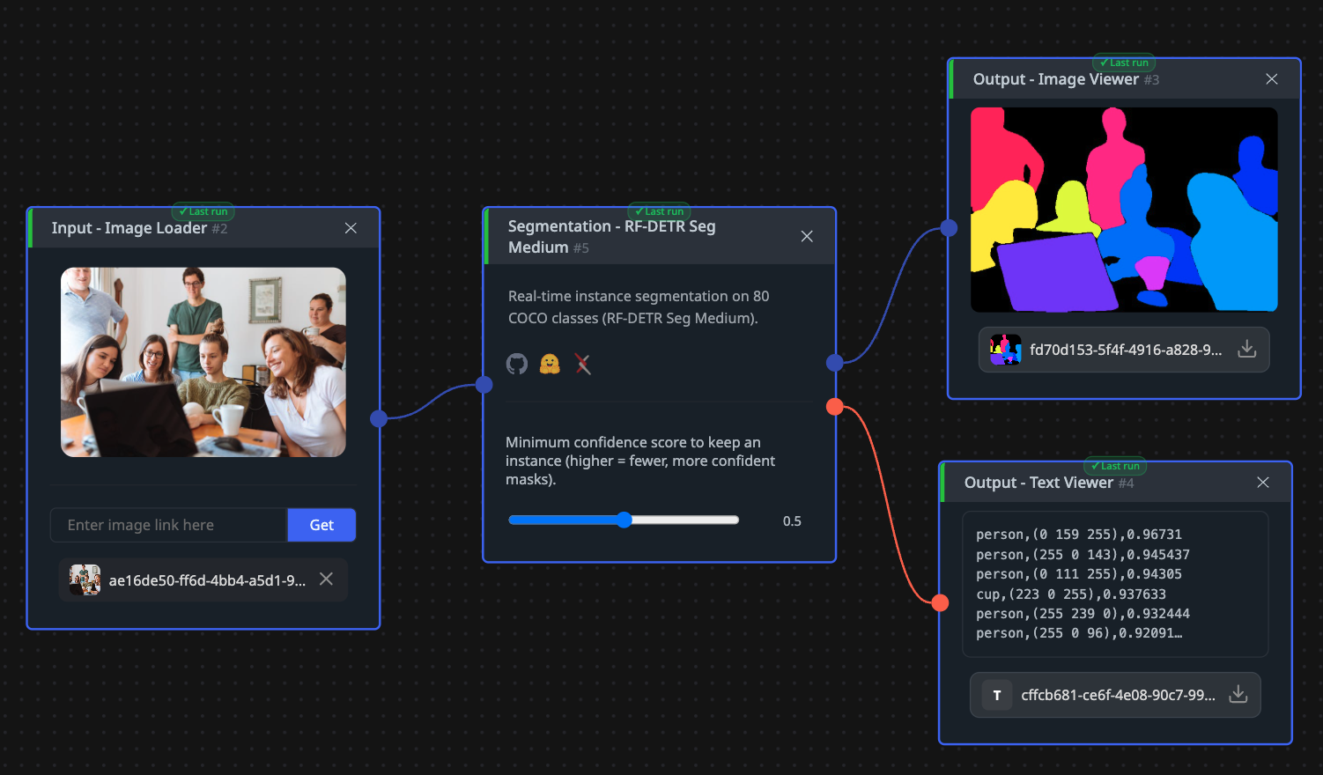Click the result line person,(255 0 143),0.945437

point(1083,555)
